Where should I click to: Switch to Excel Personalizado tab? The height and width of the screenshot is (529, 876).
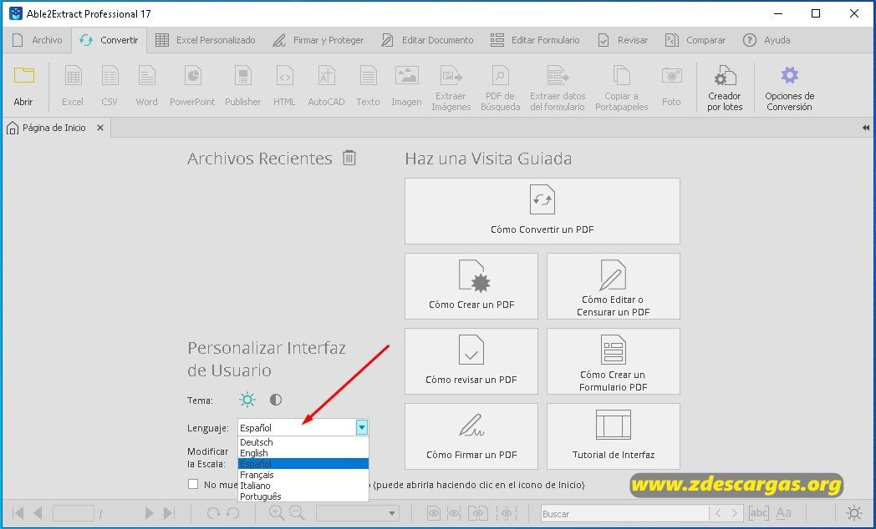point(206,40)
